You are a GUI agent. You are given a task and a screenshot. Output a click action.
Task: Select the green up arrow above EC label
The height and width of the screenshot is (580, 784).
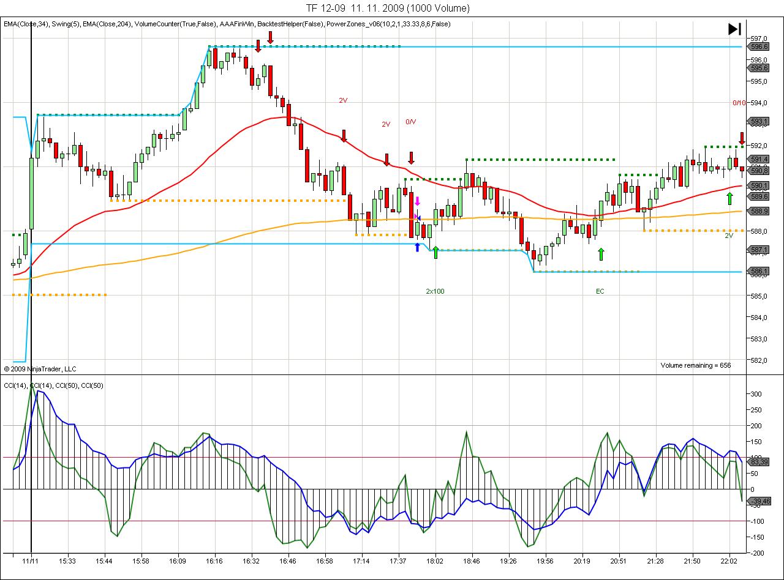[x=601, y=254]
